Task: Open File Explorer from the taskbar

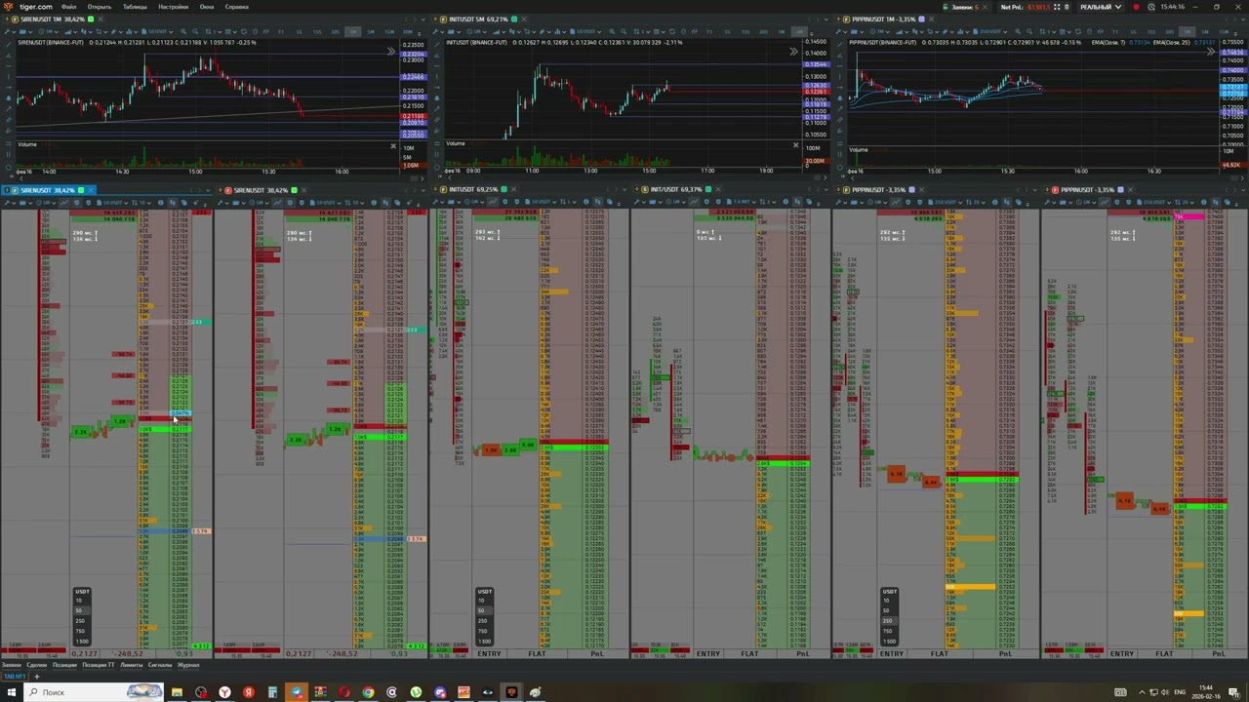Action: (177, 692)
